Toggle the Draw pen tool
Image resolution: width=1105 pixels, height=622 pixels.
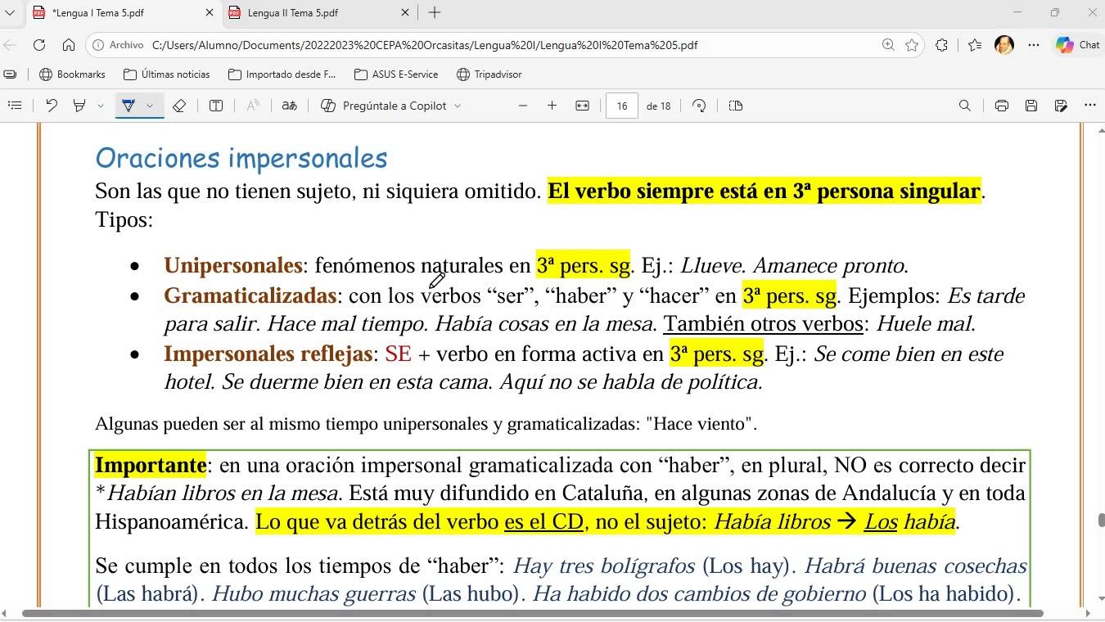coord(129,106)
